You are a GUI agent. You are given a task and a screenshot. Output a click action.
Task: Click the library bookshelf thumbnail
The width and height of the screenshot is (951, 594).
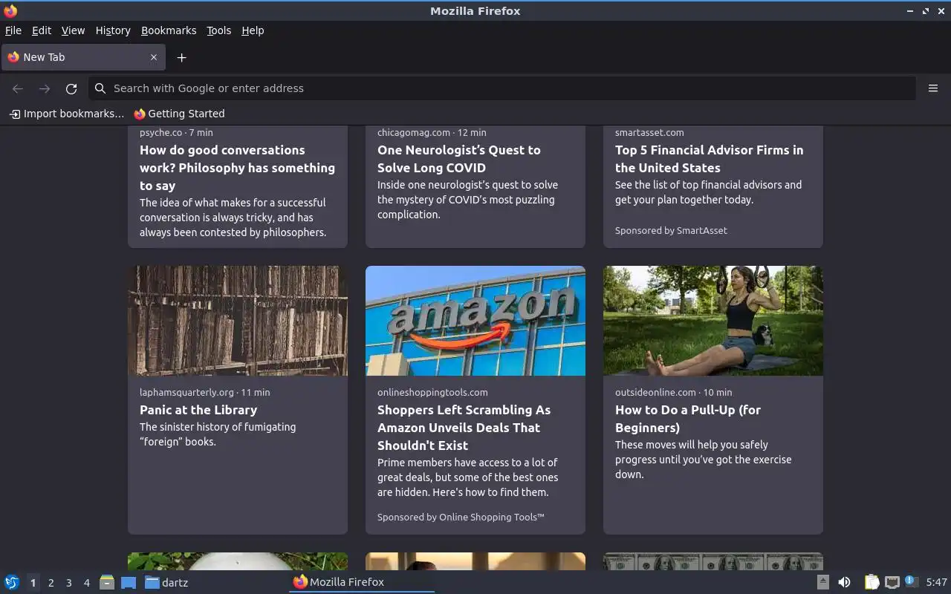tap(238, 321)
